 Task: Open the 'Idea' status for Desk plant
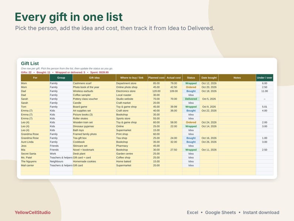191,154
